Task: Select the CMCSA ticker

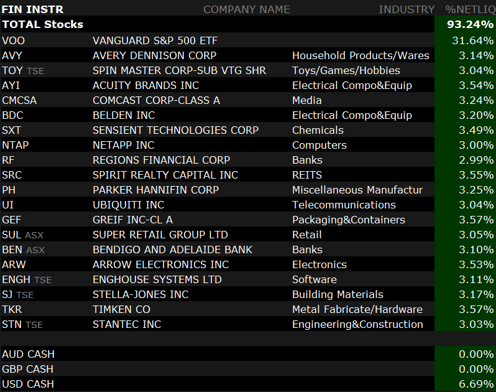Action: pyautogui.click(x=19, y=100)
